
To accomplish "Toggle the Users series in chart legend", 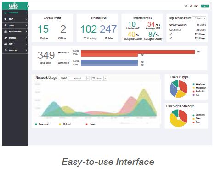I will (x=91, y=124).
